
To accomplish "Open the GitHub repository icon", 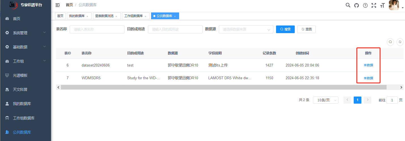I will pos(357,5).
